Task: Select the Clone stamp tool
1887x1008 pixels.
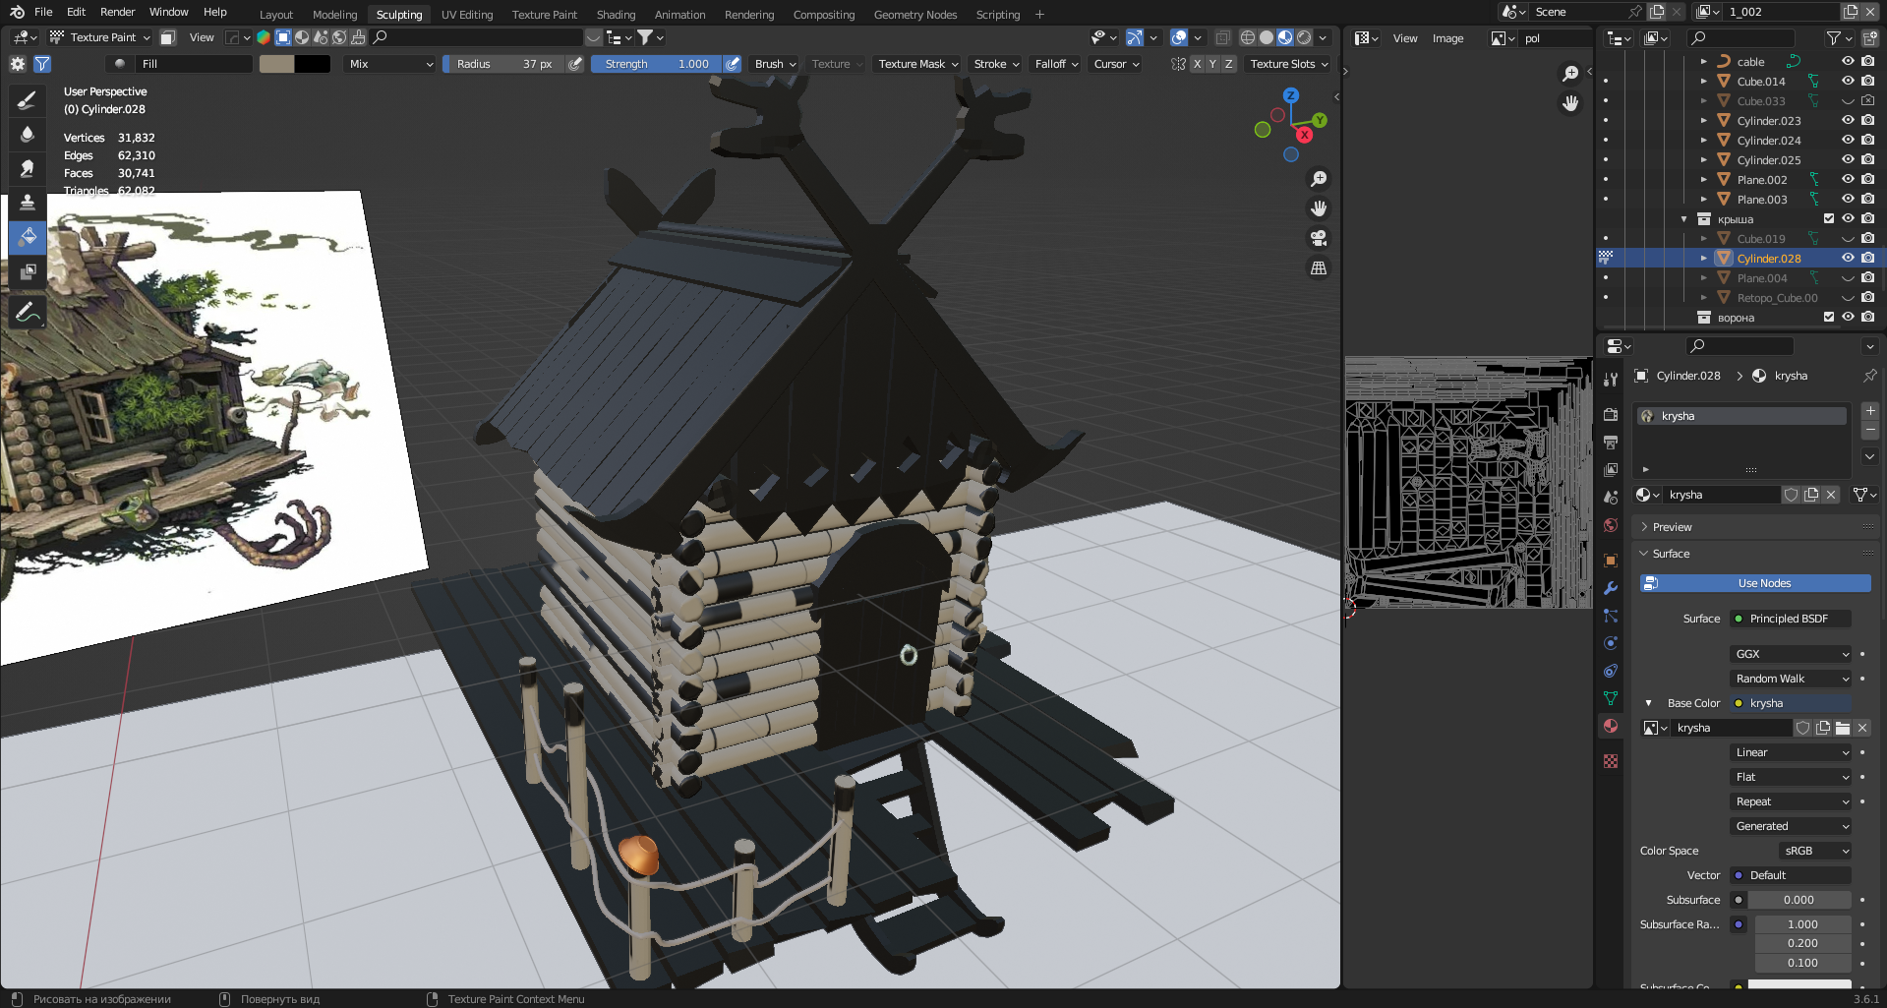Action: pyautogui.click(x=28, y=203)
